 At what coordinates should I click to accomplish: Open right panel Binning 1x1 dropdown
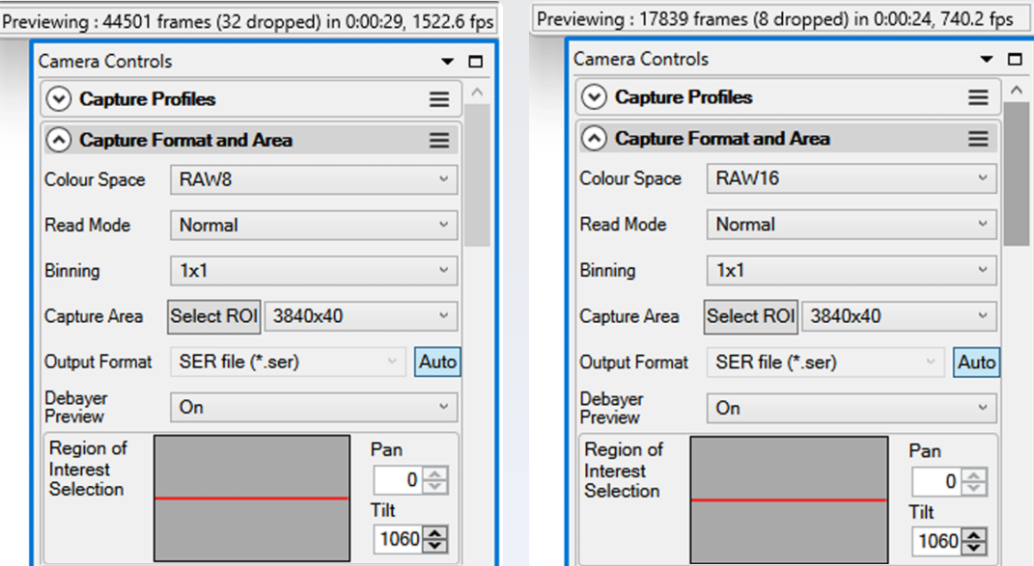pyautogui.click(x=852, y=271)
